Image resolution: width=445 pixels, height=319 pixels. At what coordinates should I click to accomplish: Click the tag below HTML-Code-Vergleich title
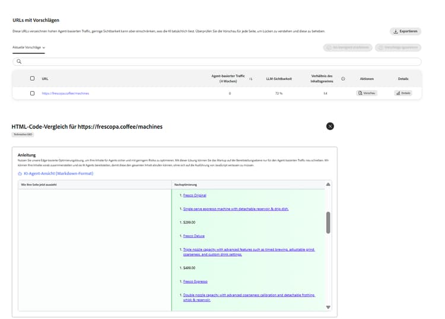(23, 135)
